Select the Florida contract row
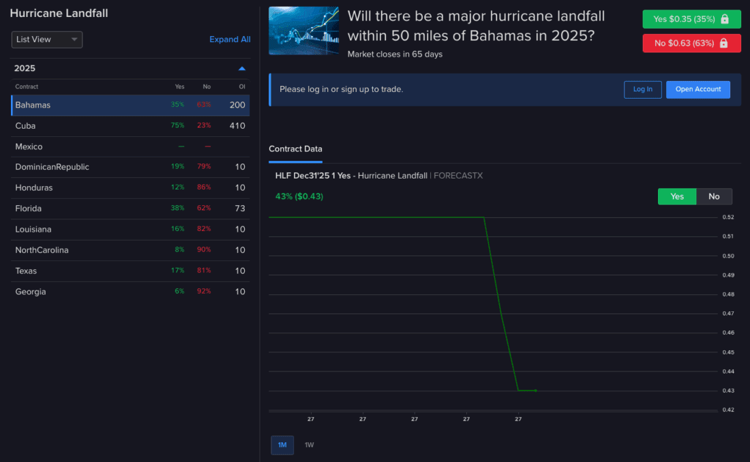 coord(130,209)
